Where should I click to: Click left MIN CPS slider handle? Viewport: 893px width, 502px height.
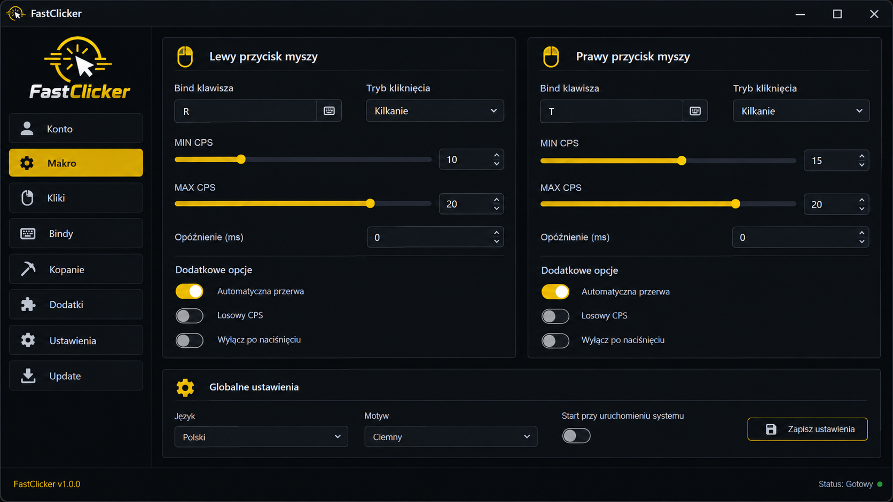click(241, 159)
